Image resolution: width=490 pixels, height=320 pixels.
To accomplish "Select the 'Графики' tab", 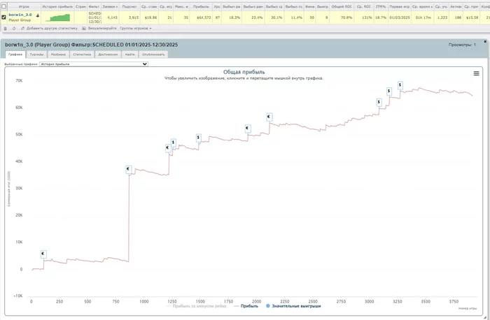I will point(15,54).
